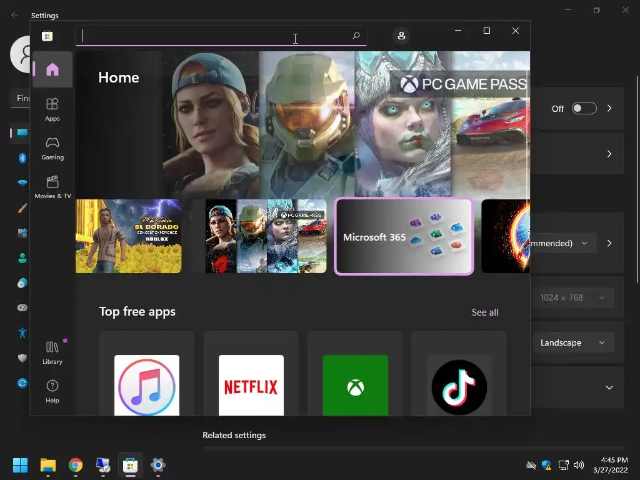Viewport: 640px width, 480px height.
Task: Open the volume control in system tray
Action: pyautogui.click(x=579, y=465)
